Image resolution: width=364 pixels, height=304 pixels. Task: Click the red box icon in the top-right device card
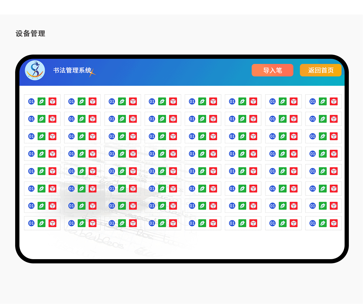click(334, 102)
